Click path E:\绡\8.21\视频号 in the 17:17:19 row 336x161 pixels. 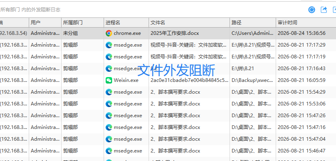coord(253,57)
